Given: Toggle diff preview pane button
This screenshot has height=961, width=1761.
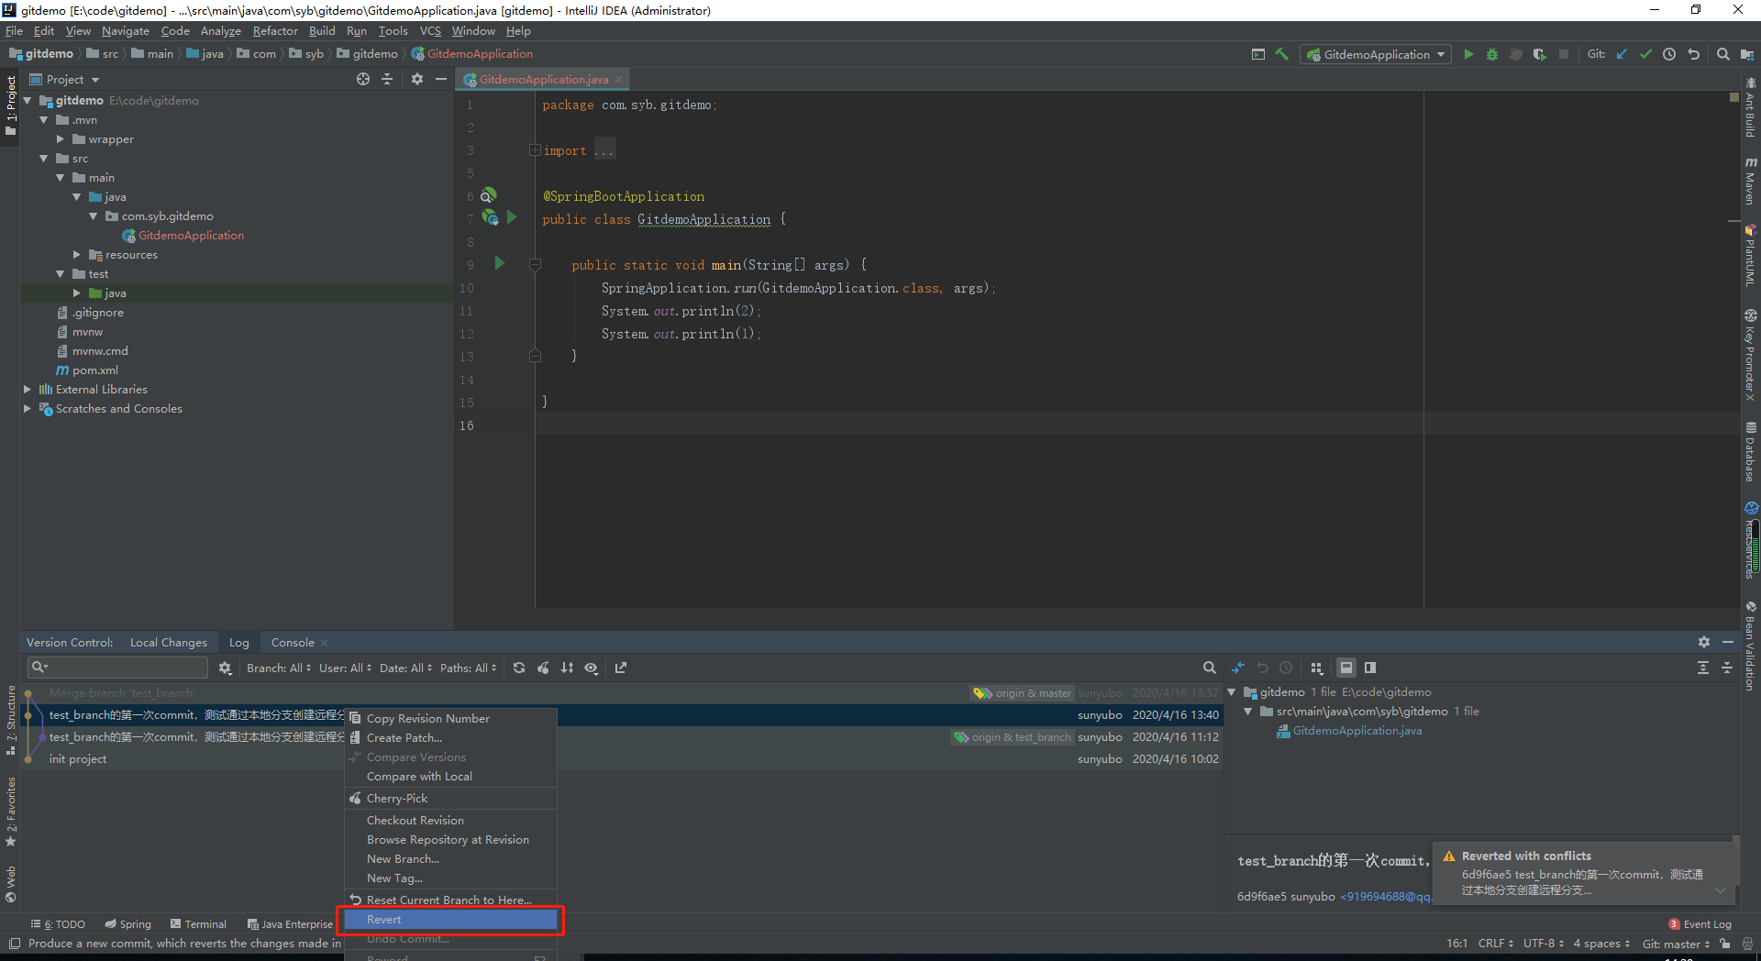Looking at the screenshot, I should pos(1370,668).
